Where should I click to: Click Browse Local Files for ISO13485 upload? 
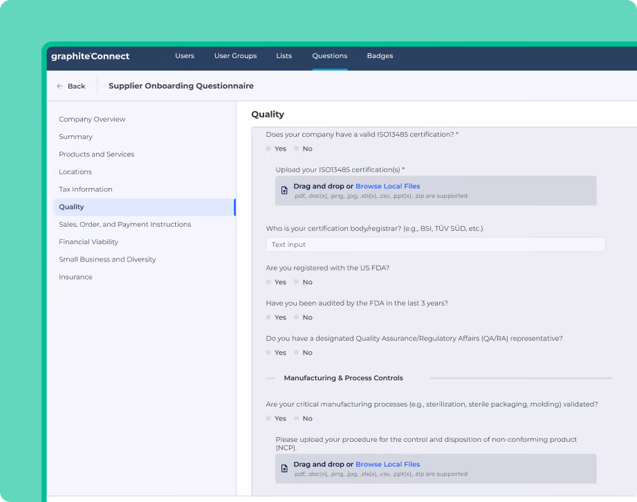point(387,186)
